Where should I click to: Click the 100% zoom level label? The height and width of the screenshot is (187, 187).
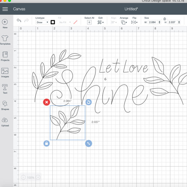pyautogui.click(x=30, y=178)
